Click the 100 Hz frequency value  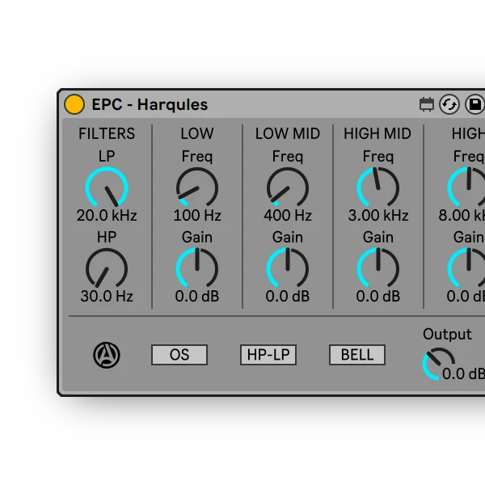[x=197, y=216]
